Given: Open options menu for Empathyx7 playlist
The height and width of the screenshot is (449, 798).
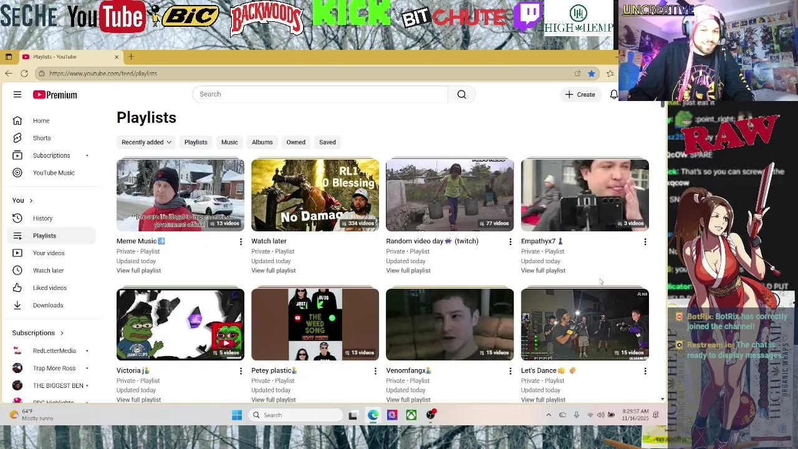Looking at the screenshot, I should coord(645,242).
